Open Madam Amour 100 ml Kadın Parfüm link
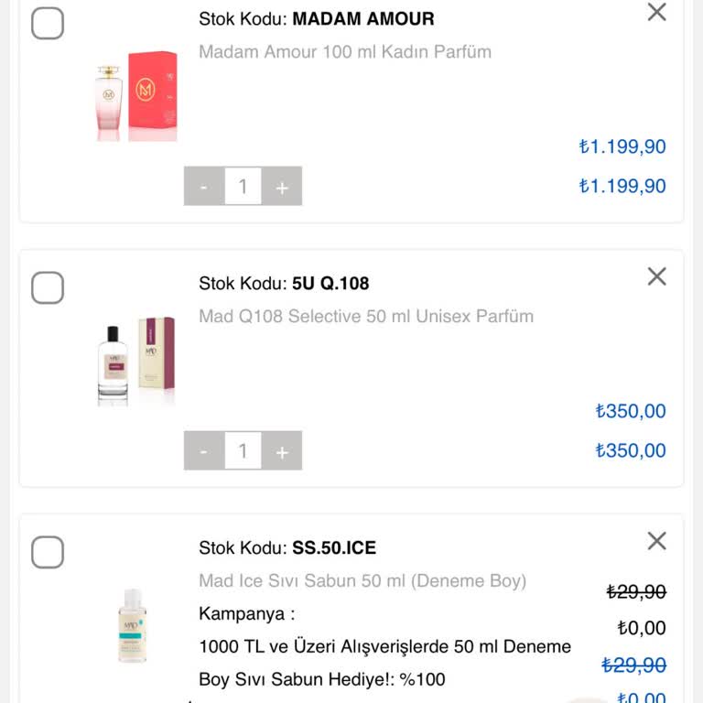703x703 pixels. click(x=345, y=52)
